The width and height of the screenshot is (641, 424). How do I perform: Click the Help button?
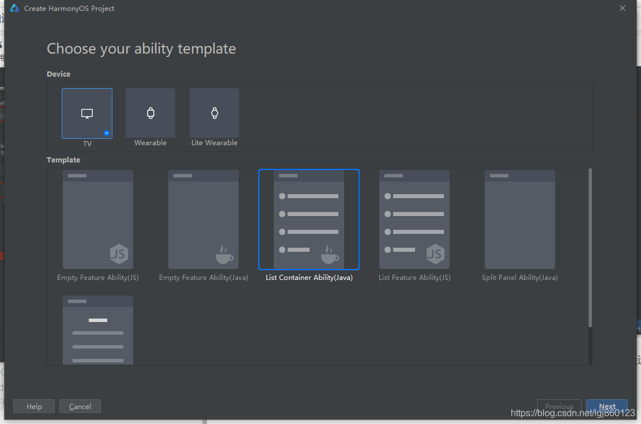[34, 407]
